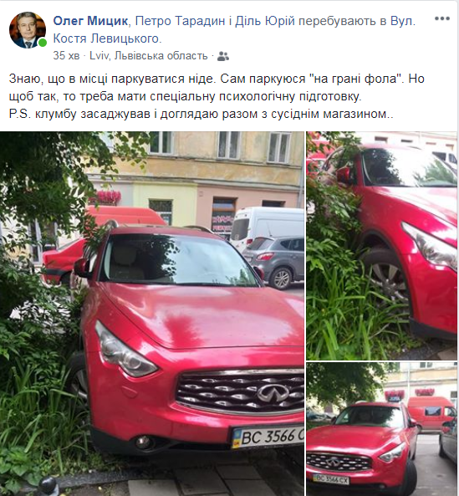
Task: Click the white van in main photo
Action: coord(267,225)
